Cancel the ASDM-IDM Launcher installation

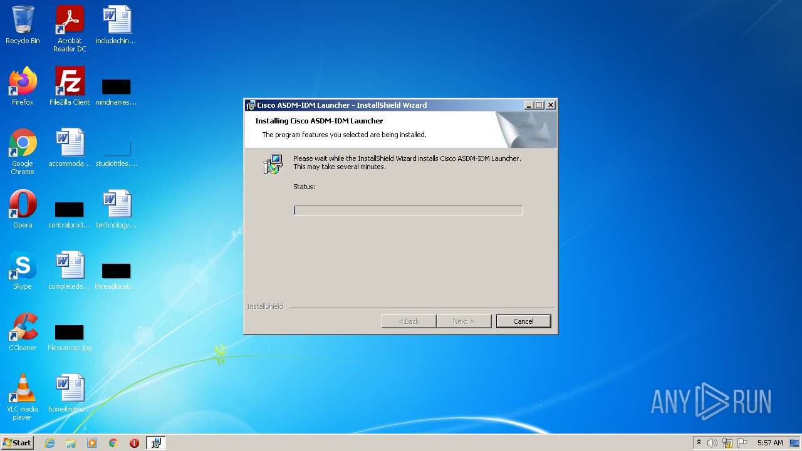pos(523,321)
